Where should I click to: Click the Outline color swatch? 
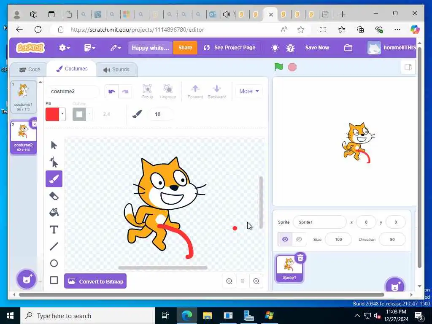[x=79, y=114]
